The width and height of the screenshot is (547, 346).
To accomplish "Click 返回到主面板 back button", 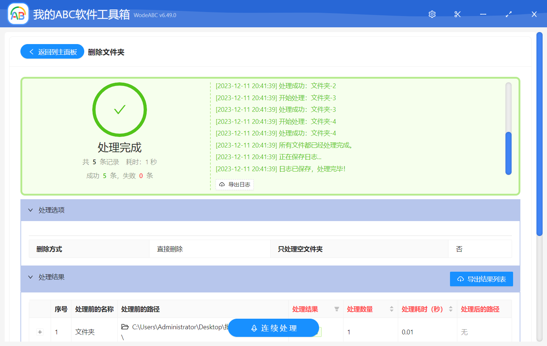I will [53, 52].
